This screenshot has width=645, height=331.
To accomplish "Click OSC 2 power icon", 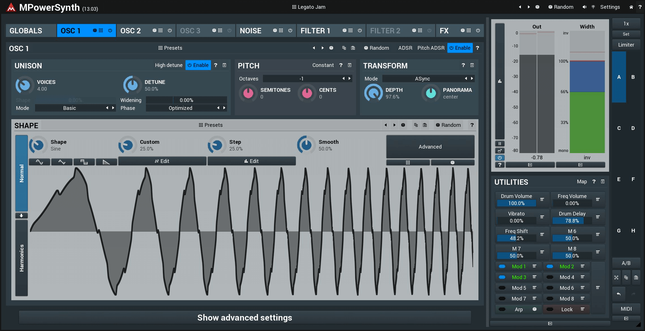I will coord(170,31).
